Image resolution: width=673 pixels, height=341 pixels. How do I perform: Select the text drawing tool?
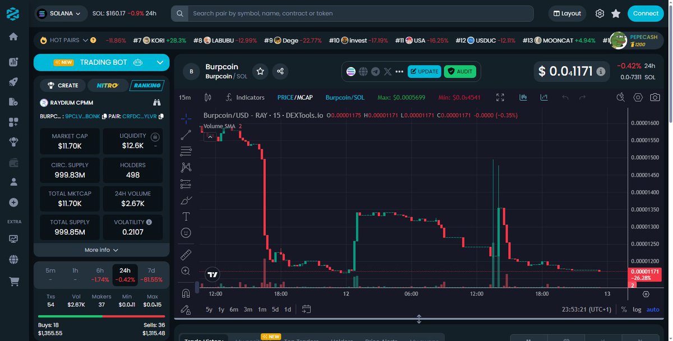pyautogui.click(x=186, y=216)
